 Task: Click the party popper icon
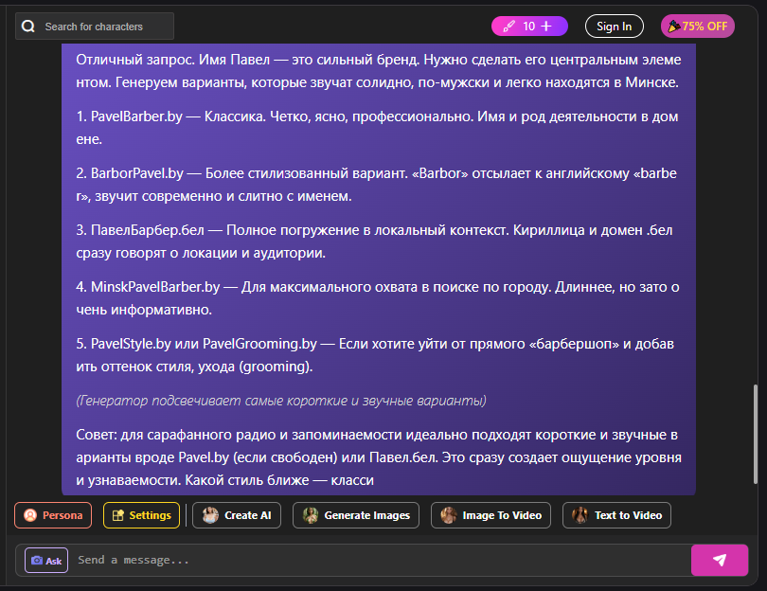tap(674, 27)
